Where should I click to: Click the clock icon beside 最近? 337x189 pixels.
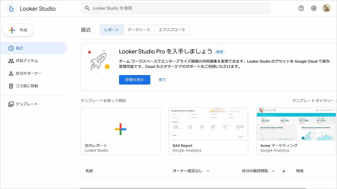pyautogui.click(x=11, y=48)
